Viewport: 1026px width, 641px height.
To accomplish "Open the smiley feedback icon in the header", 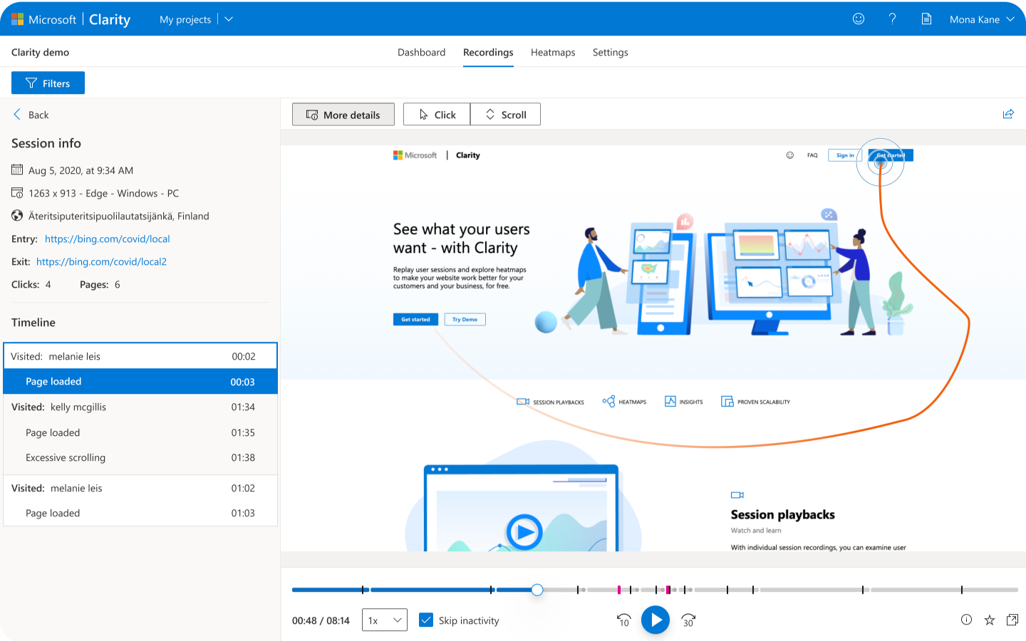I will tap(858, 19).
